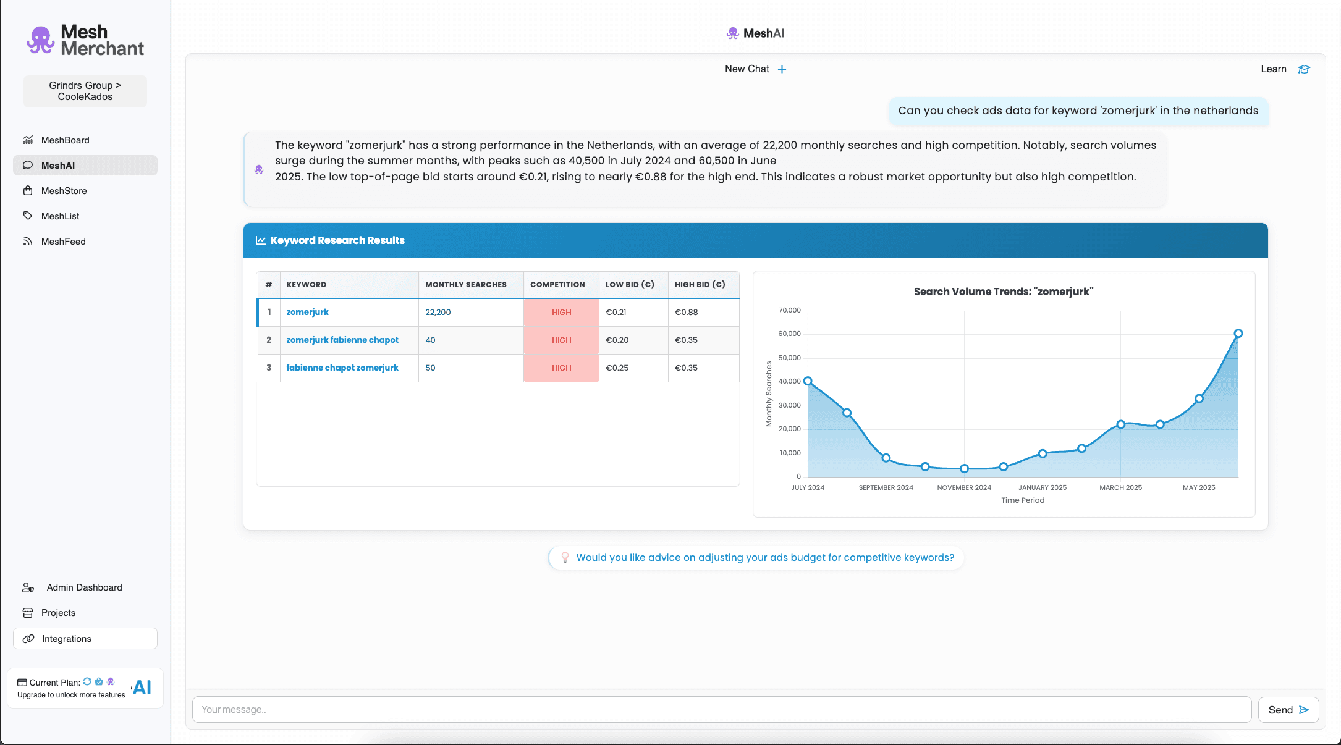Open the Grindrs Group > CooleKados selector
The image size is (1341, 745).
coord(85,91)
